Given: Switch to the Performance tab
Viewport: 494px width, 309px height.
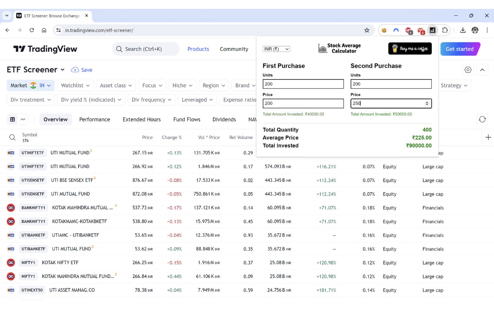Looking at the screenshot, I should (95, 119).
